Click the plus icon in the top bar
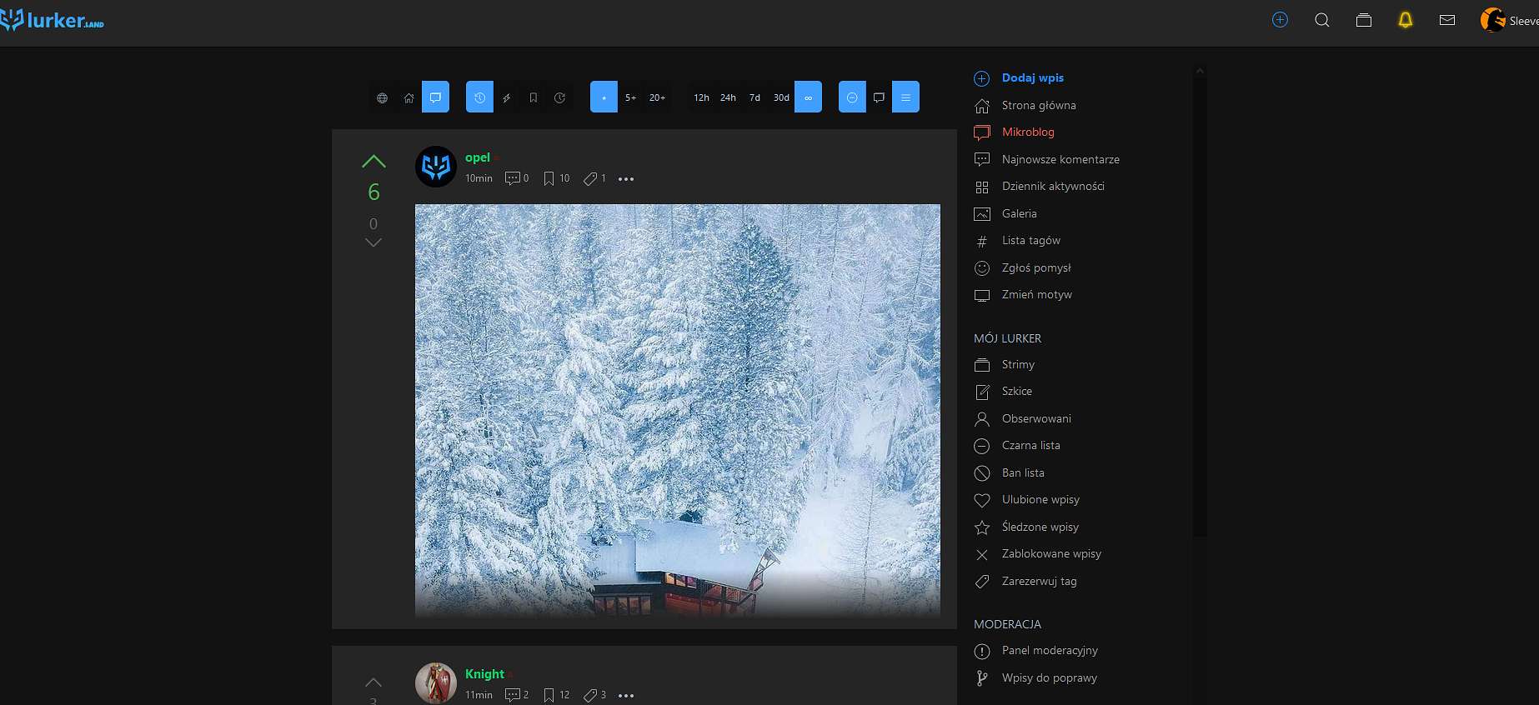 pyautogui.click(x=1281, y=20)
